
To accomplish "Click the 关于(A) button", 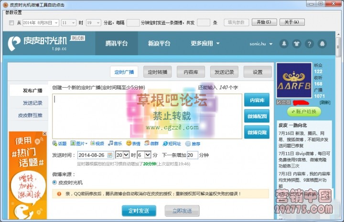I will coord(292,22).
